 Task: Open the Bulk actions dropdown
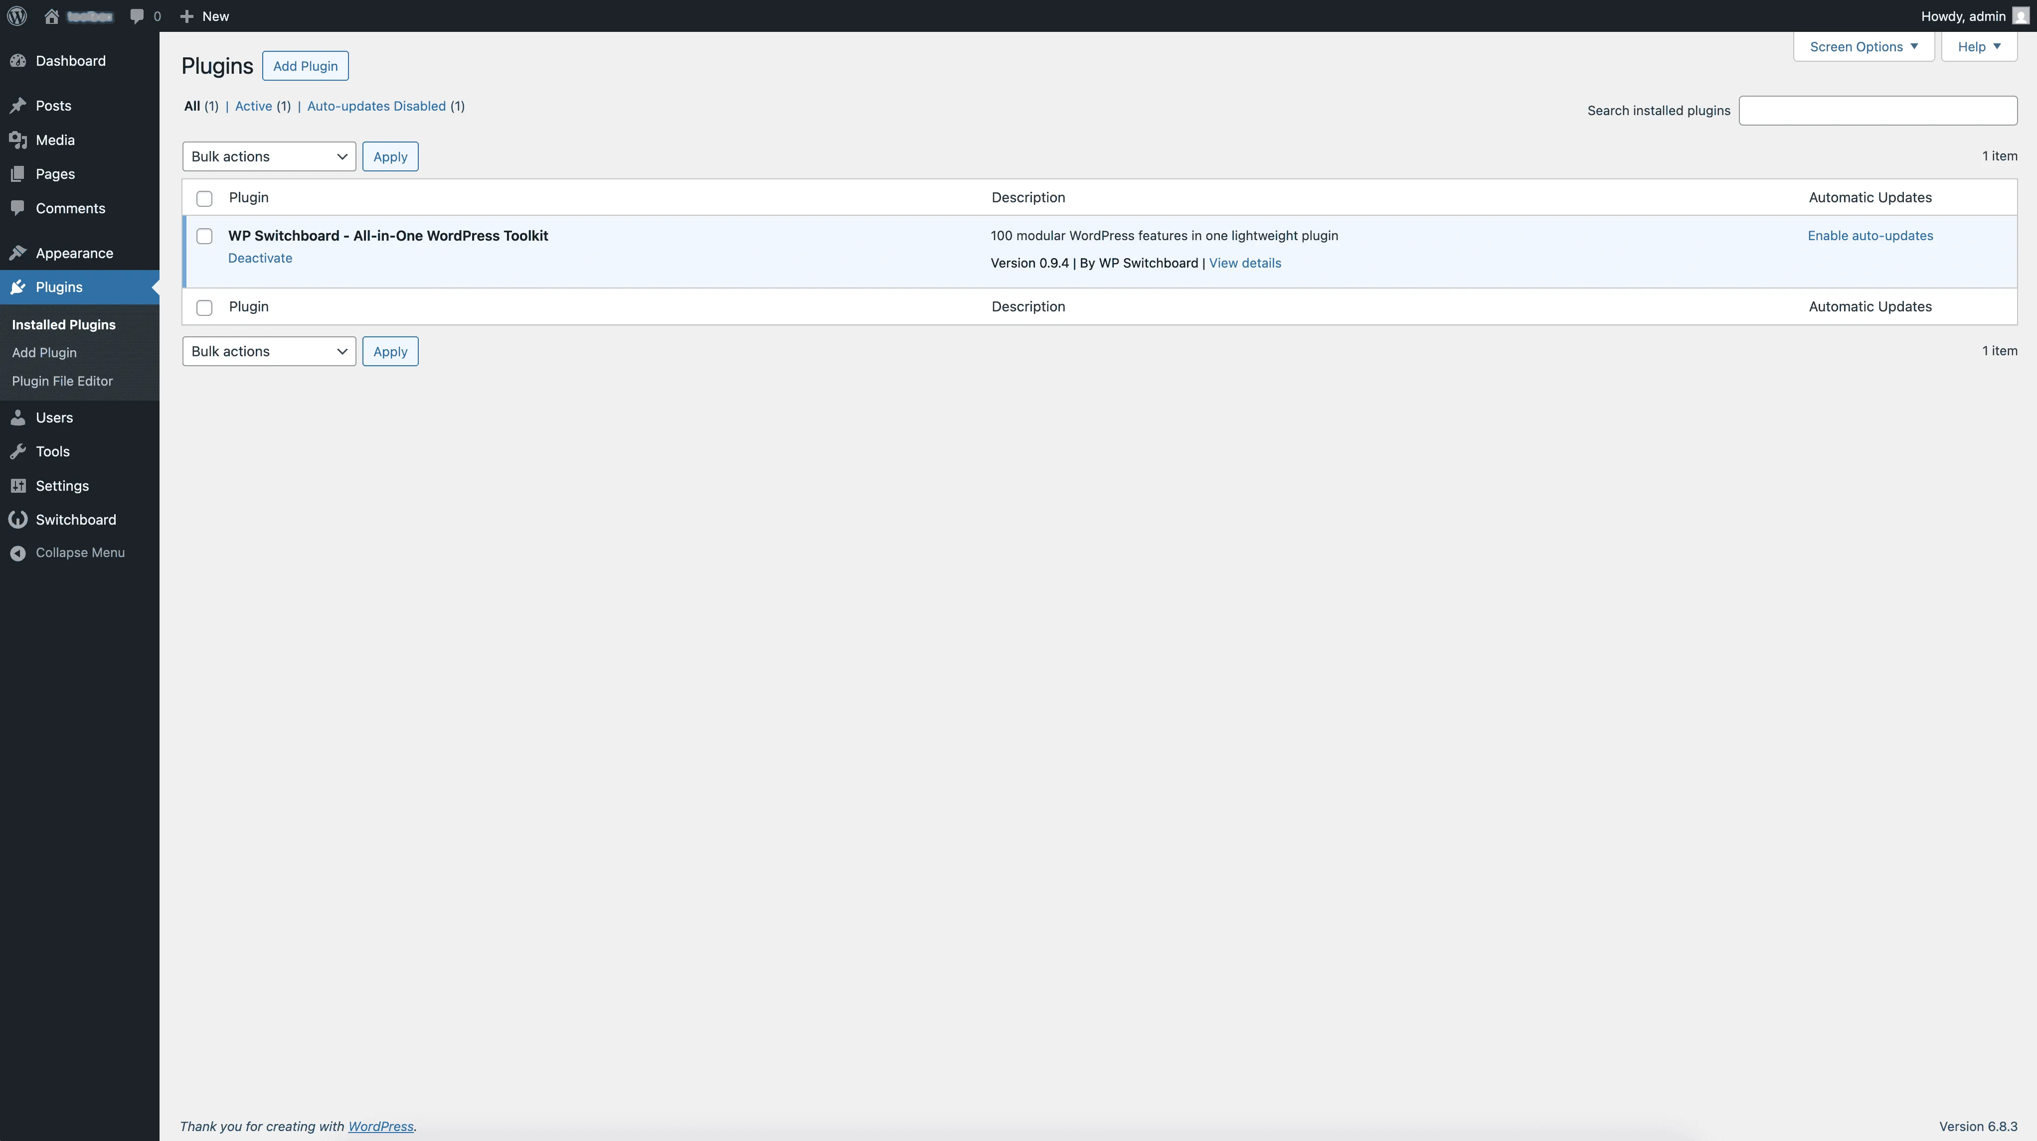269,155
